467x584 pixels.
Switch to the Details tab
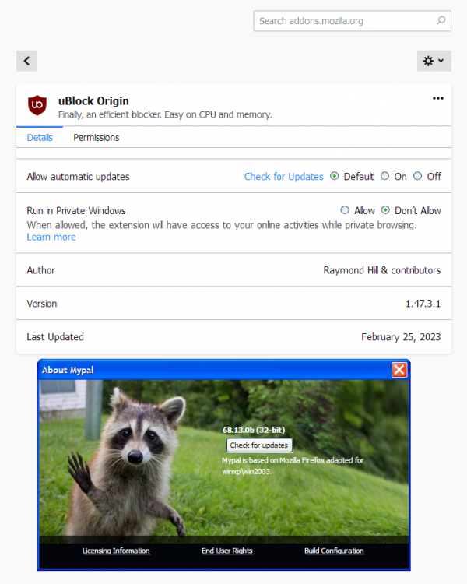tap(40, 138)
